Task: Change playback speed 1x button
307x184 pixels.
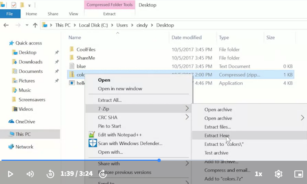Action: click(x=258, y=174)
